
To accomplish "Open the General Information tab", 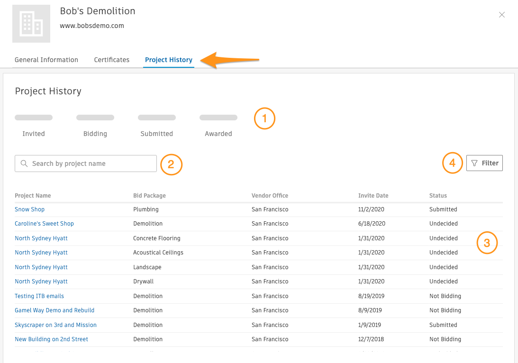I will [46, 60].
